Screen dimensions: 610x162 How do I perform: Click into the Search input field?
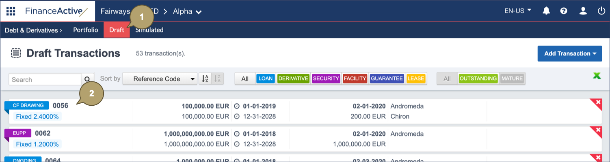45,79
